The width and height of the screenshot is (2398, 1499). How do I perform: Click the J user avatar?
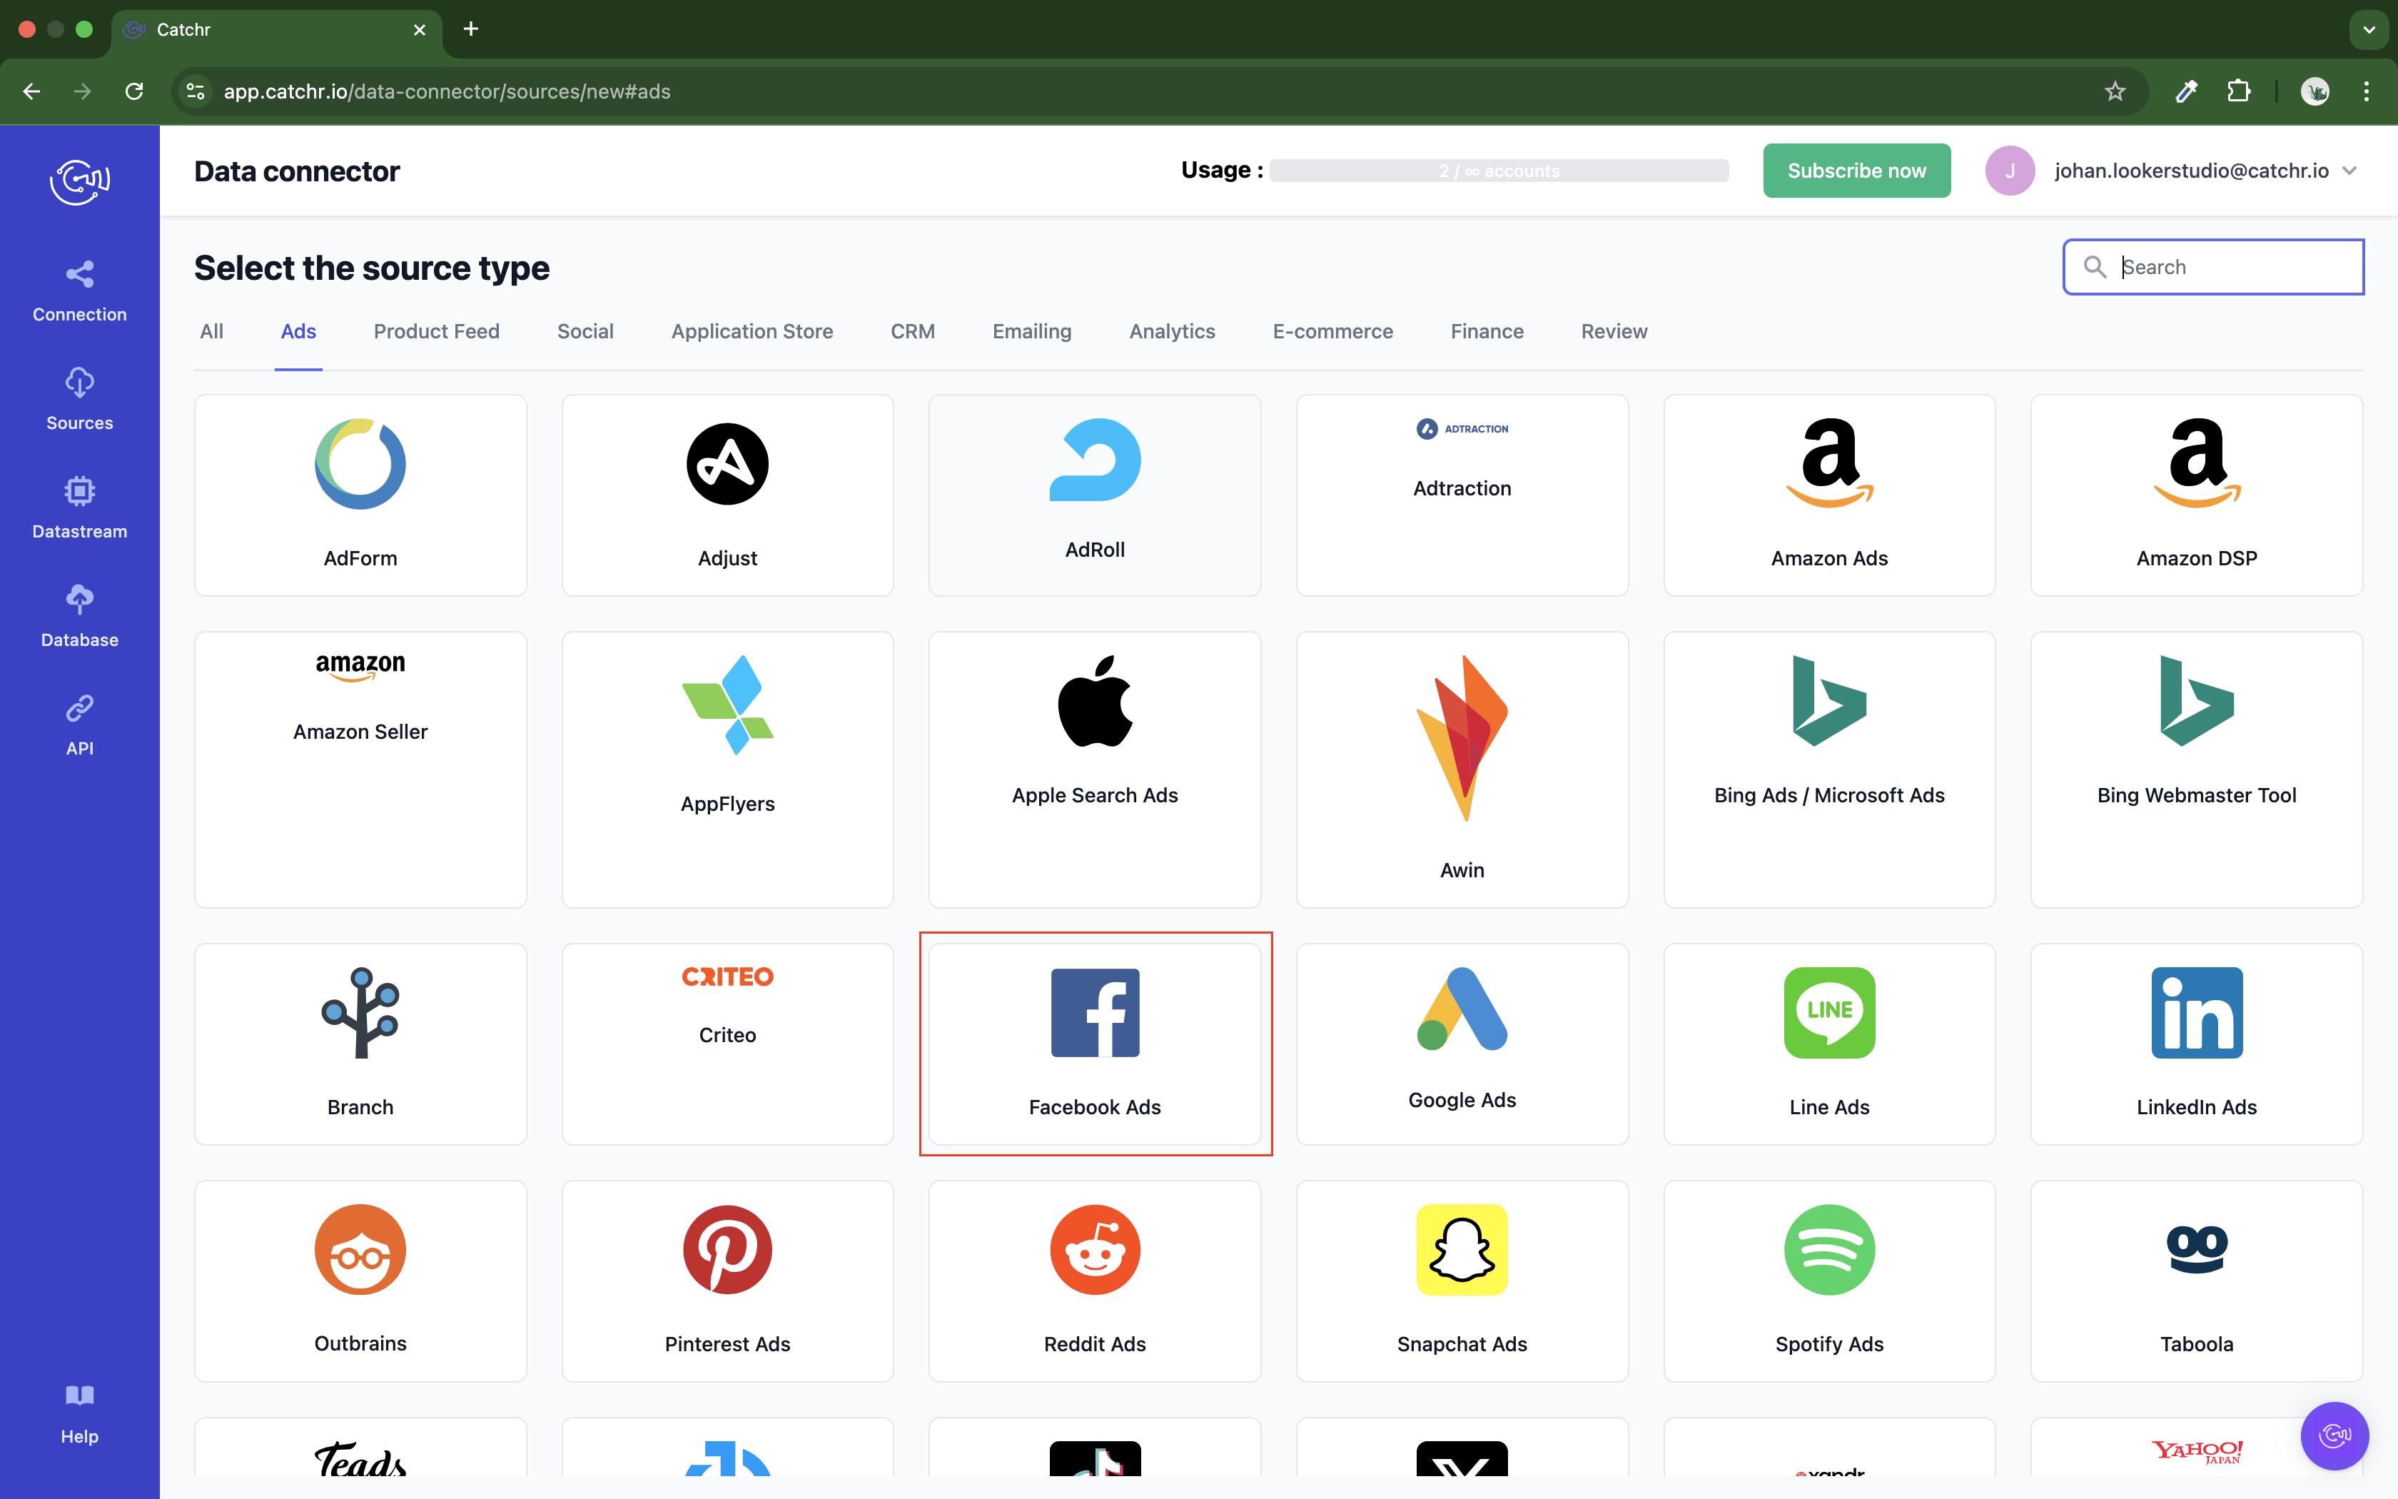coord(2010,171)
